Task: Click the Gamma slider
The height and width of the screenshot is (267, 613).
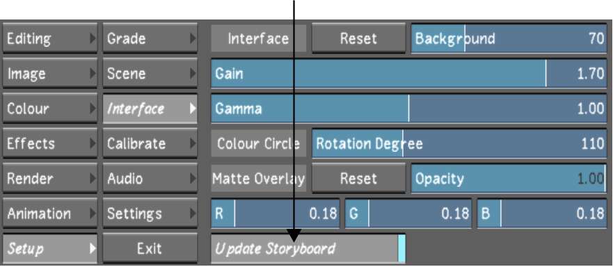Action: click(x=409, y=108)
